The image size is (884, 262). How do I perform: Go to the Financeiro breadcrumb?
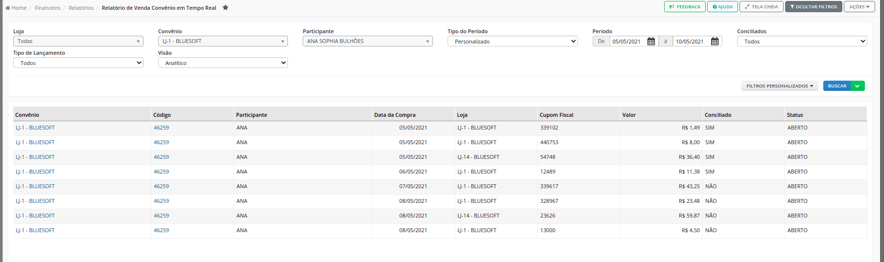[48, 8]
